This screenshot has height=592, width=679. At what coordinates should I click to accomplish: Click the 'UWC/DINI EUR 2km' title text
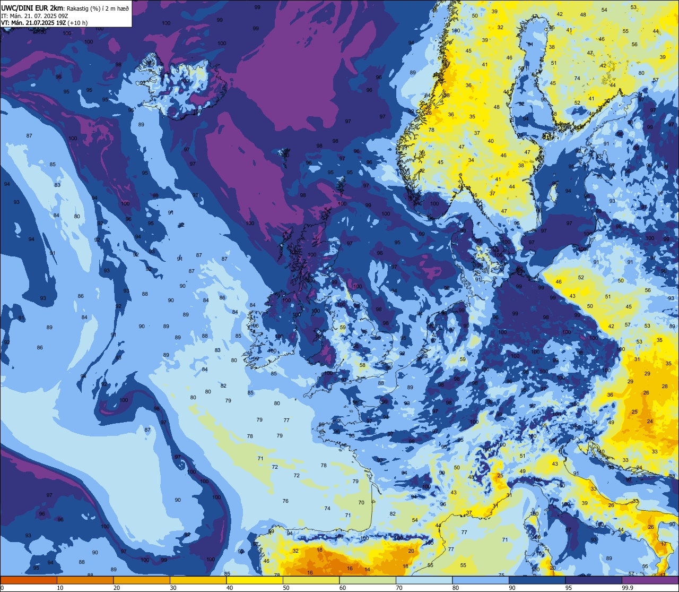click(32, 7)
